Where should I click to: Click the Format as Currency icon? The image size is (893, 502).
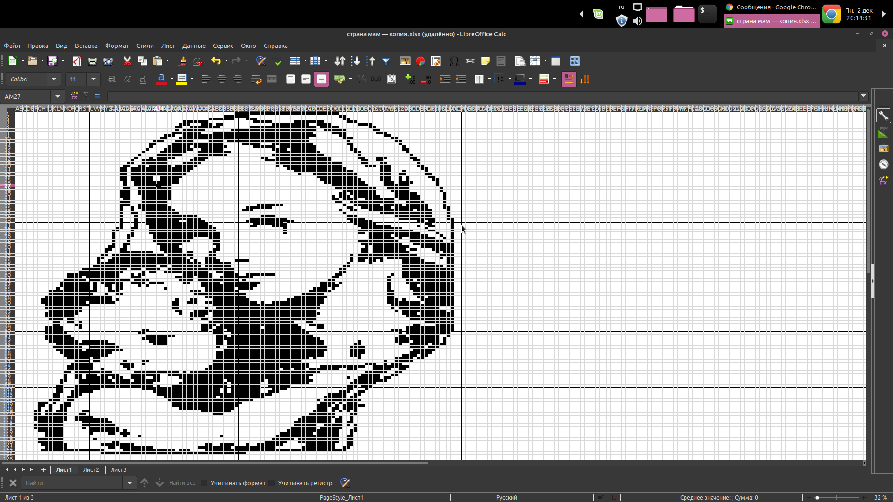(x=340, y=79)
